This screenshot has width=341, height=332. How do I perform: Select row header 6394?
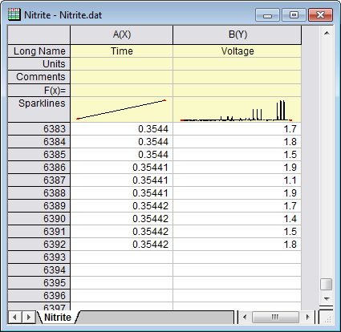tap(39, 270)
